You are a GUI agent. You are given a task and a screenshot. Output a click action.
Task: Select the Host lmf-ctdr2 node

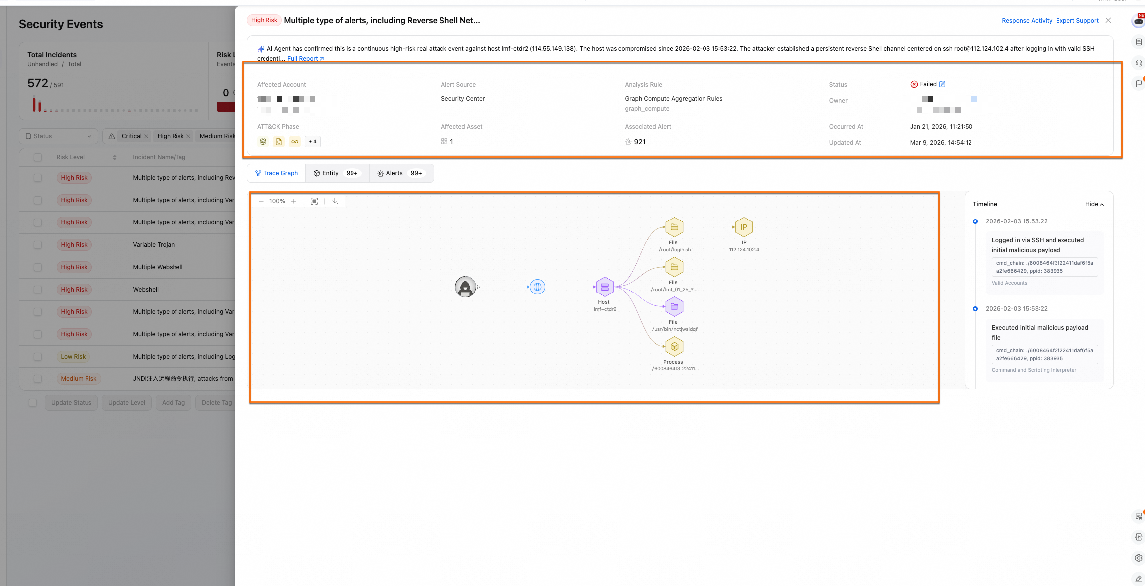605,287
